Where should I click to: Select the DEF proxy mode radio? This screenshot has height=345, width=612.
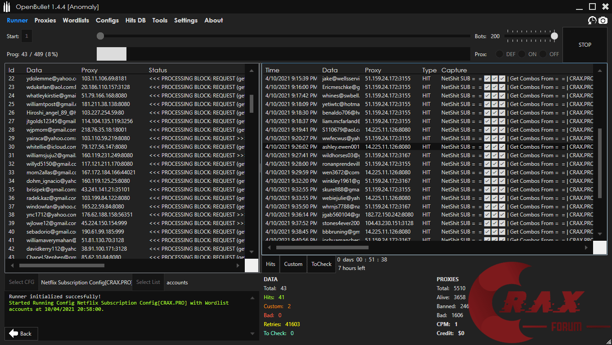point(499,54)
